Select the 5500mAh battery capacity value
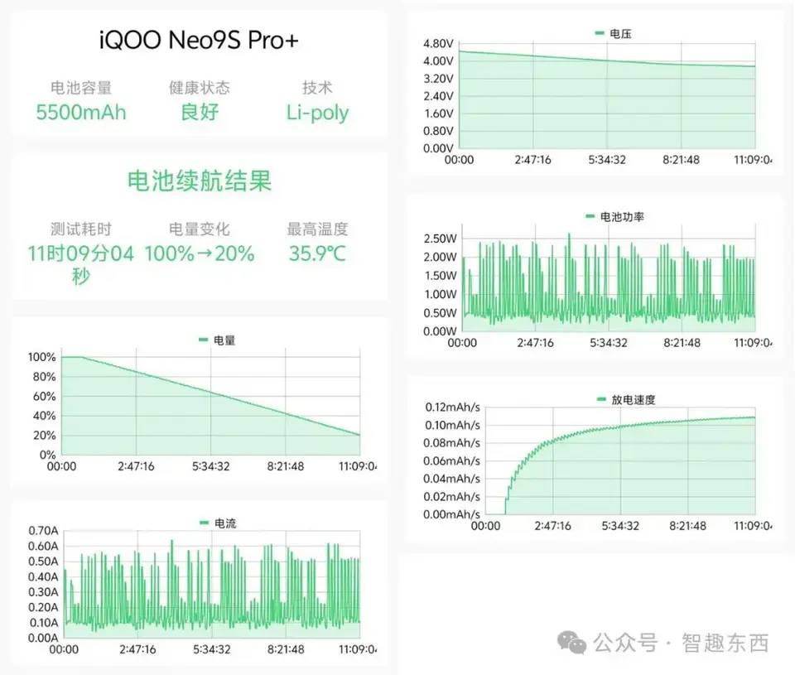Screen dimensions: 795x675 coord(81,112)
